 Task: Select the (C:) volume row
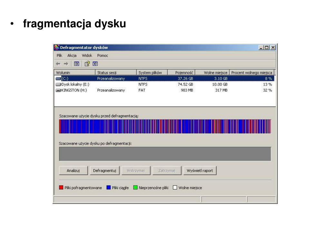point(164,78)
